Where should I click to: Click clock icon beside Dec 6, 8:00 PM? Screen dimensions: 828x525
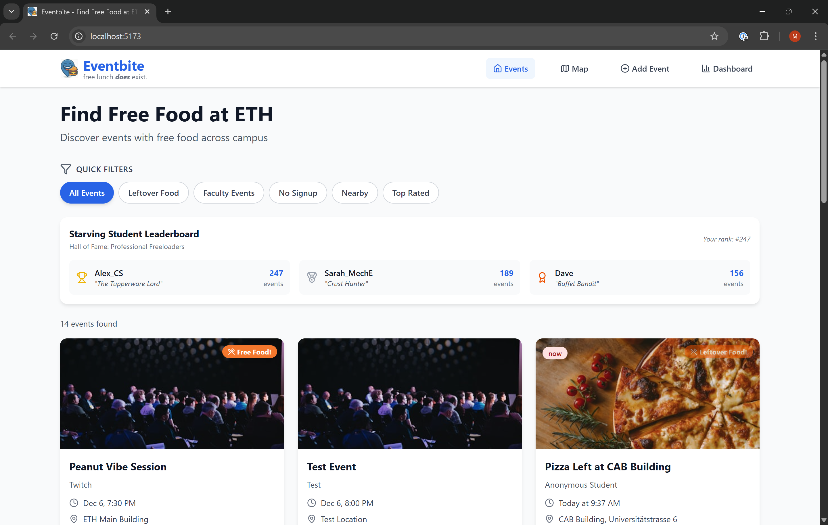click(312, 503)
